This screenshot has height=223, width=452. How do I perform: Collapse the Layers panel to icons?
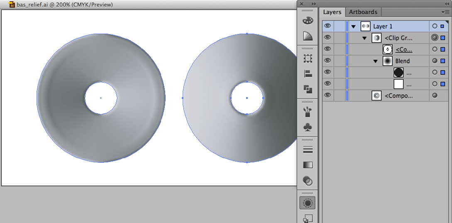(447, 4)
